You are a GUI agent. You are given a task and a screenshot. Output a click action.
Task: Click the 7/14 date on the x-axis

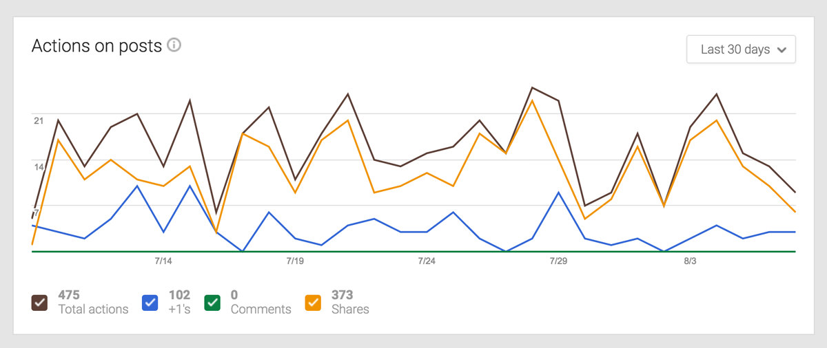(x=163, y=261)
